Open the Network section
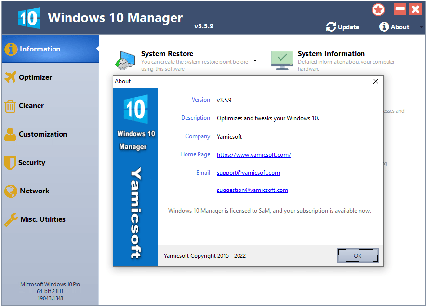This screenshot has width=426, height=306. tap(51, 191)
